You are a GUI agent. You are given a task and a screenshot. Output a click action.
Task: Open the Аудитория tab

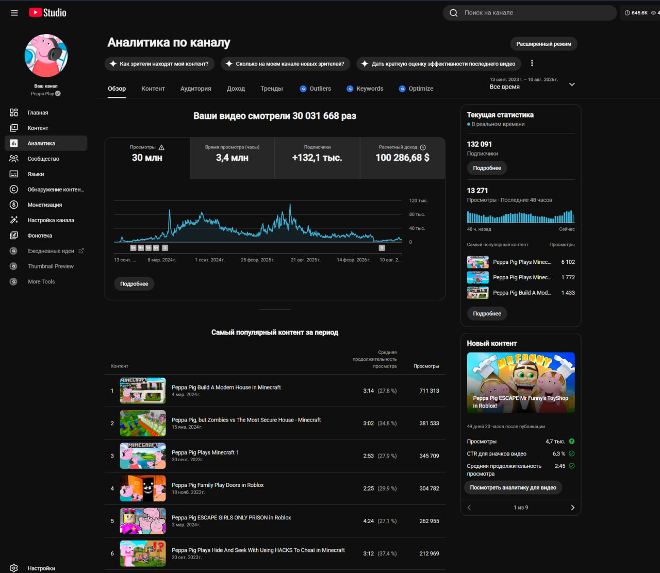click(196, 89)
